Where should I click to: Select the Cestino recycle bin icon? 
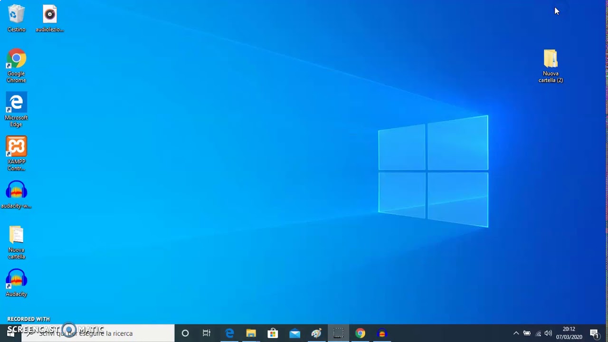(x=16, y=19)
